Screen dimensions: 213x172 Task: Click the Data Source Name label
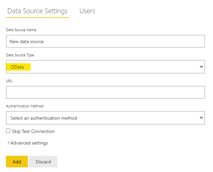point(21,30)
